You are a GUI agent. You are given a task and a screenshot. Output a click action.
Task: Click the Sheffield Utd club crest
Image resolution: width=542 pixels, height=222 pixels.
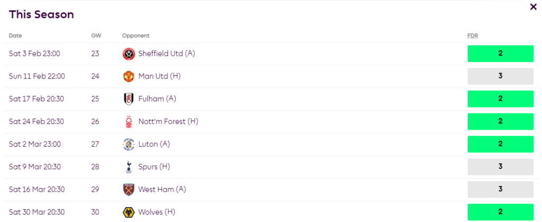(129, 54)
